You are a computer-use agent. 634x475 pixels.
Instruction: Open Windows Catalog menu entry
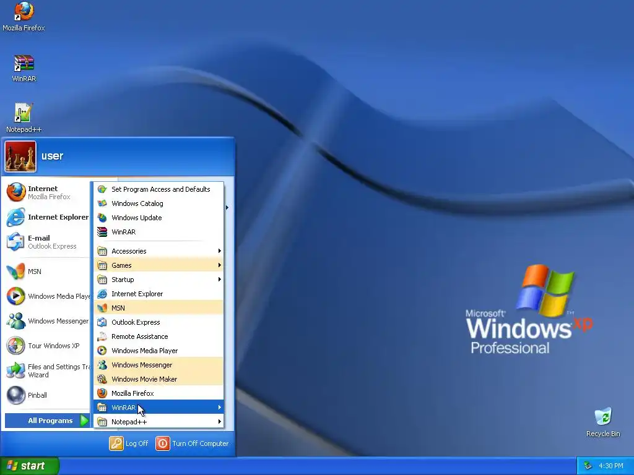pyautogui.click(x=158, y=203)
